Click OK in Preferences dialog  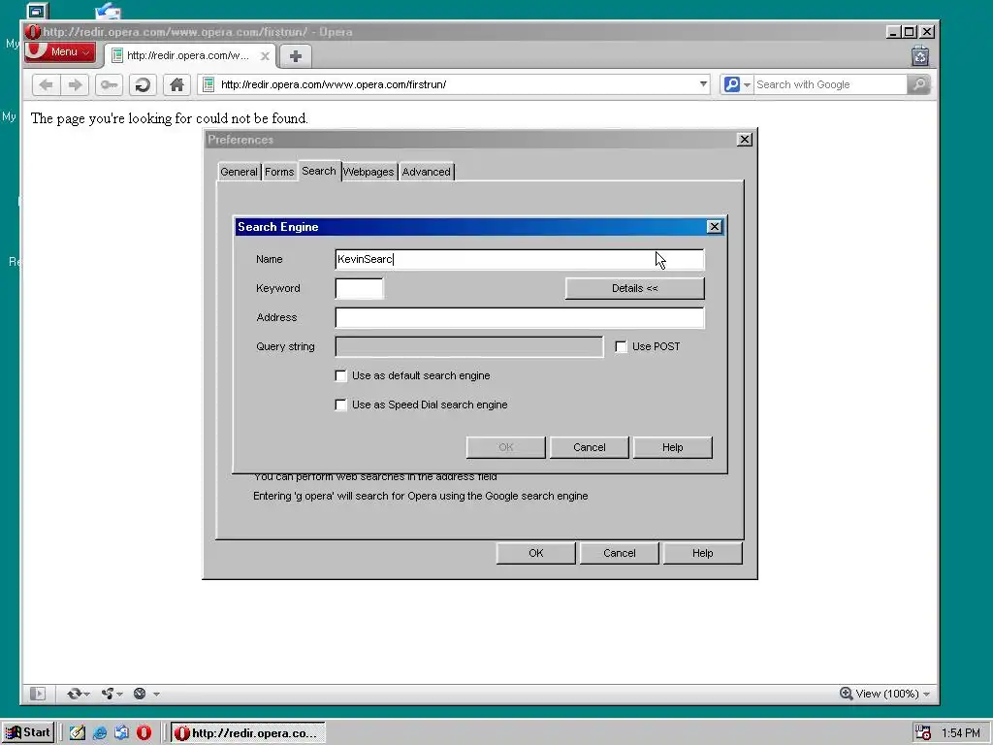pos(535,553)
